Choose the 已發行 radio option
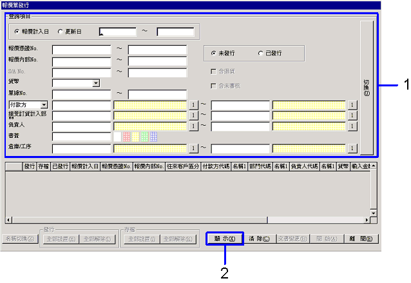411x283 pixels. [260, 54]
